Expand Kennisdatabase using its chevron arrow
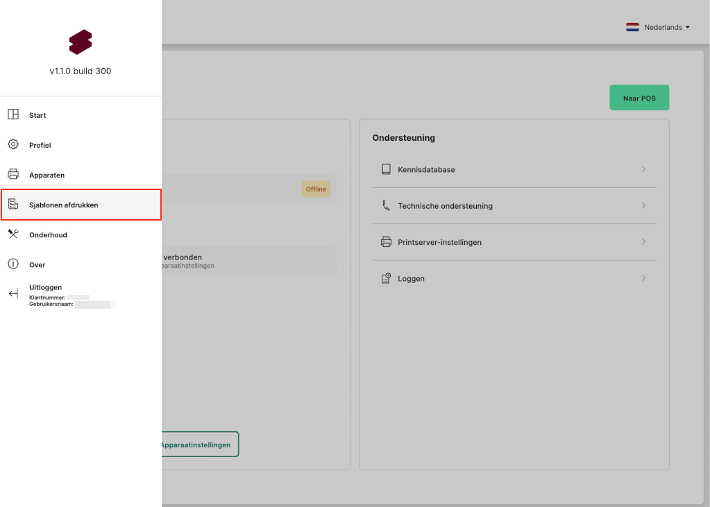710x507 pixels. [643, 169]
